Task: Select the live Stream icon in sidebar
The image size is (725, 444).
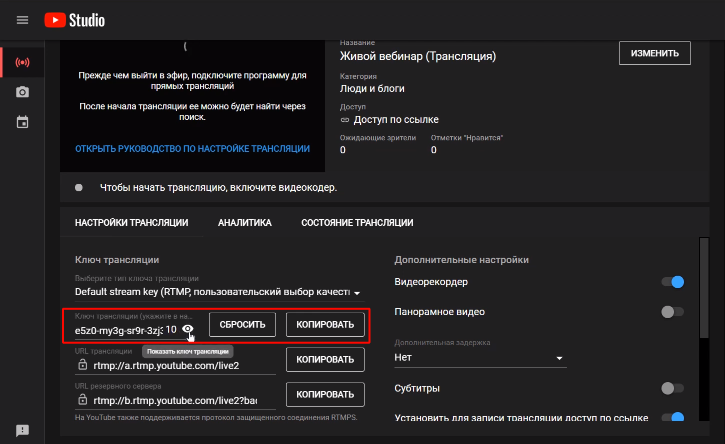Action: pyautogui.click(x=22, y=62)
